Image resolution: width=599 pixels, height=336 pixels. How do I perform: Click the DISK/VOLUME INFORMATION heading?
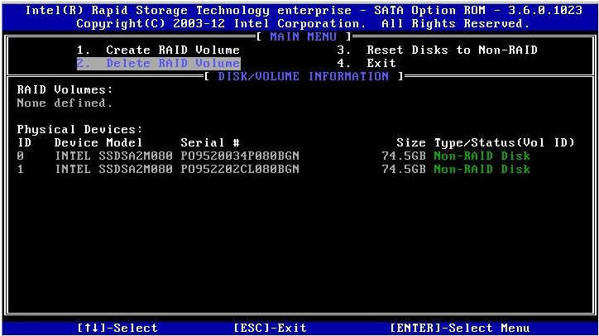coord(303,77)
